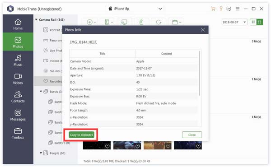The height and width of the screenshot is (167, 271).
Task: Select the Camera Model row
Action: [134, 61]
